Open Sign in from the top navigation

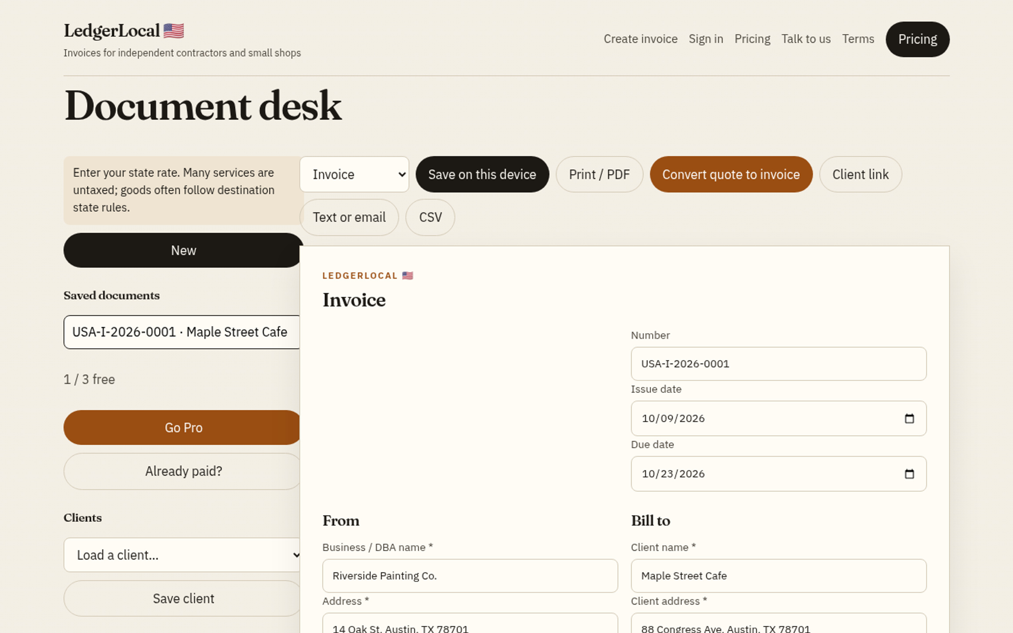pyautogui.click(x=706, y=39)
